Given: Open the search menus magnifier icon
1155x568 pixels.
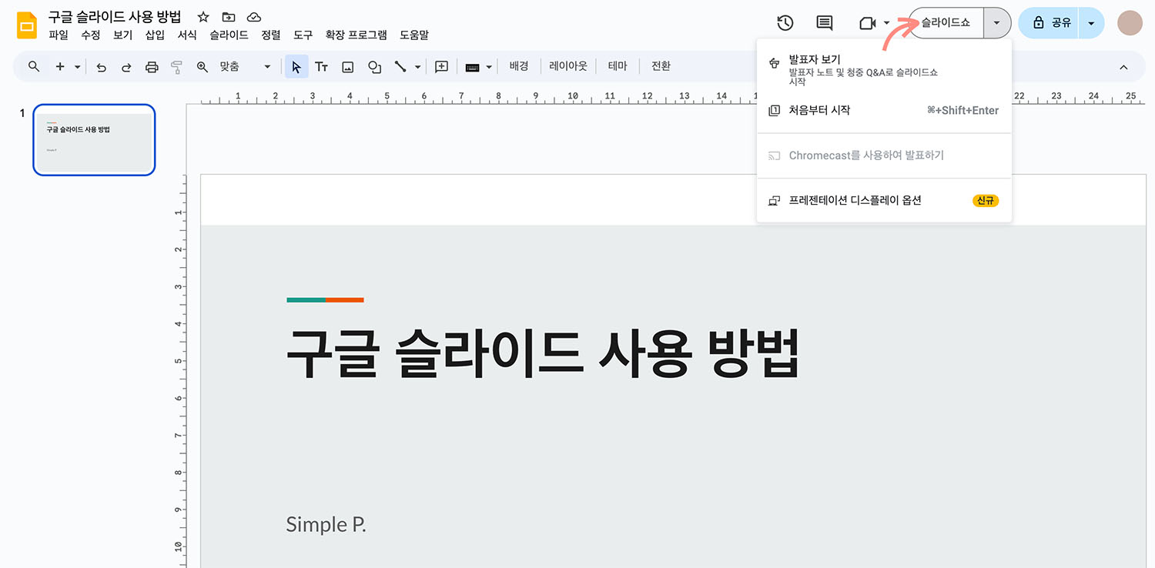Looking at the screenshot, I should (34, 67).
